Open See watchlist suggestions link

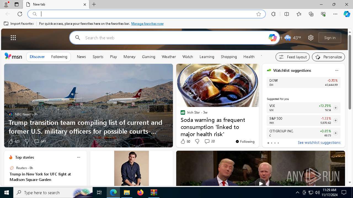(x=319, y=142)
